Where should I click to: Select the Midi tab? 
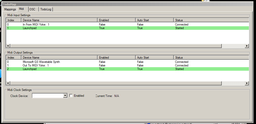(x=22, y=9)
